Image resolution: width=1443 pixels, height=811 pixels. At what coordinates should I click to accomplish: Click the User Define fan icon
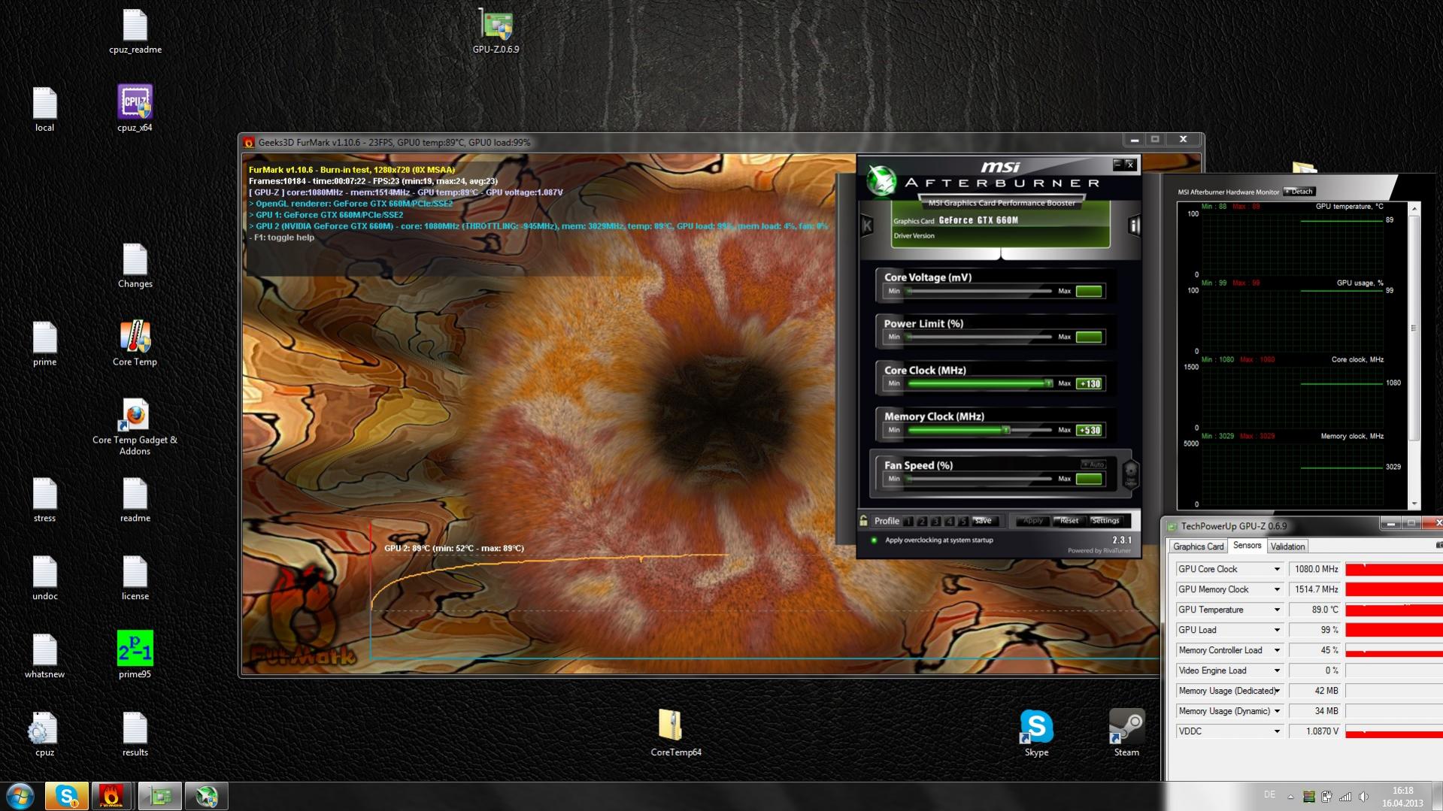click(1130, 474)
